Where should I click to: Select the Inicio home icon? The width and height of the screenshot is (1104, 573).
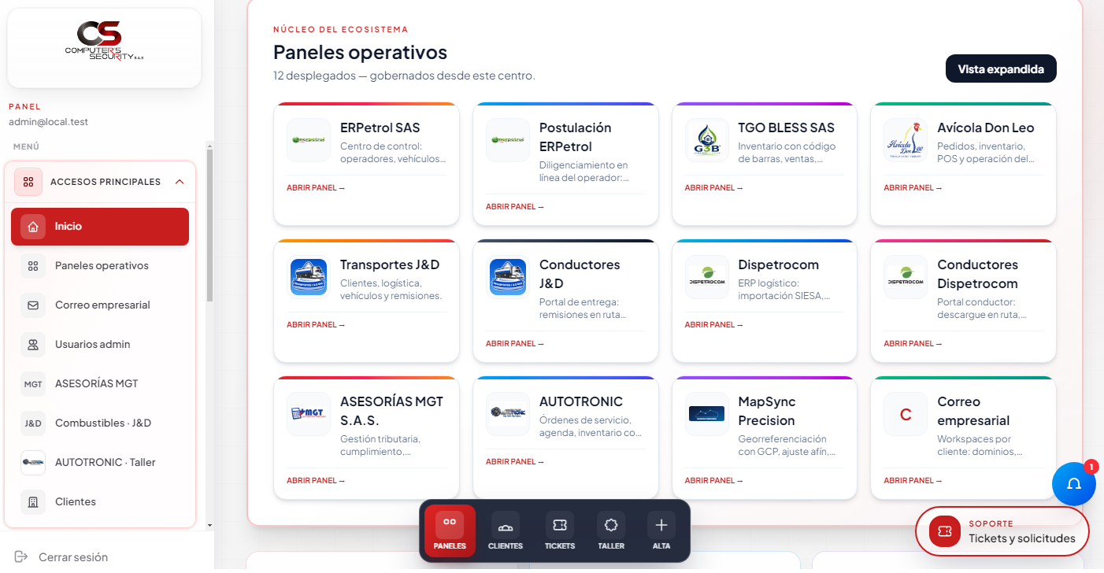tap(33, 227)
